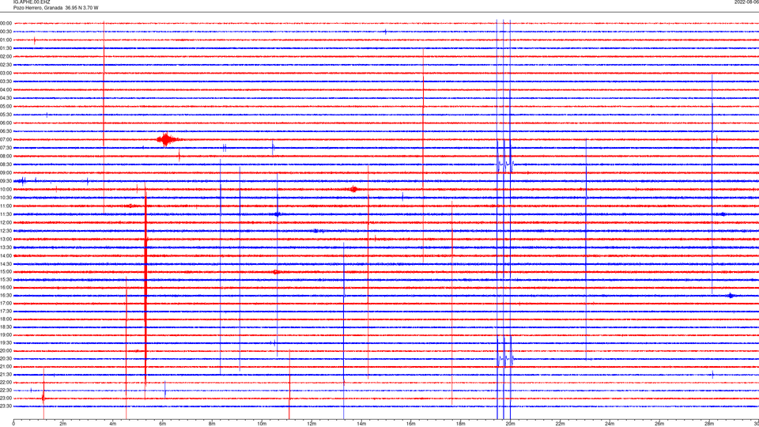This screenshot has height=427, width=759.
Task: Select the 18:00 time label
Action: tap(6, 319)
